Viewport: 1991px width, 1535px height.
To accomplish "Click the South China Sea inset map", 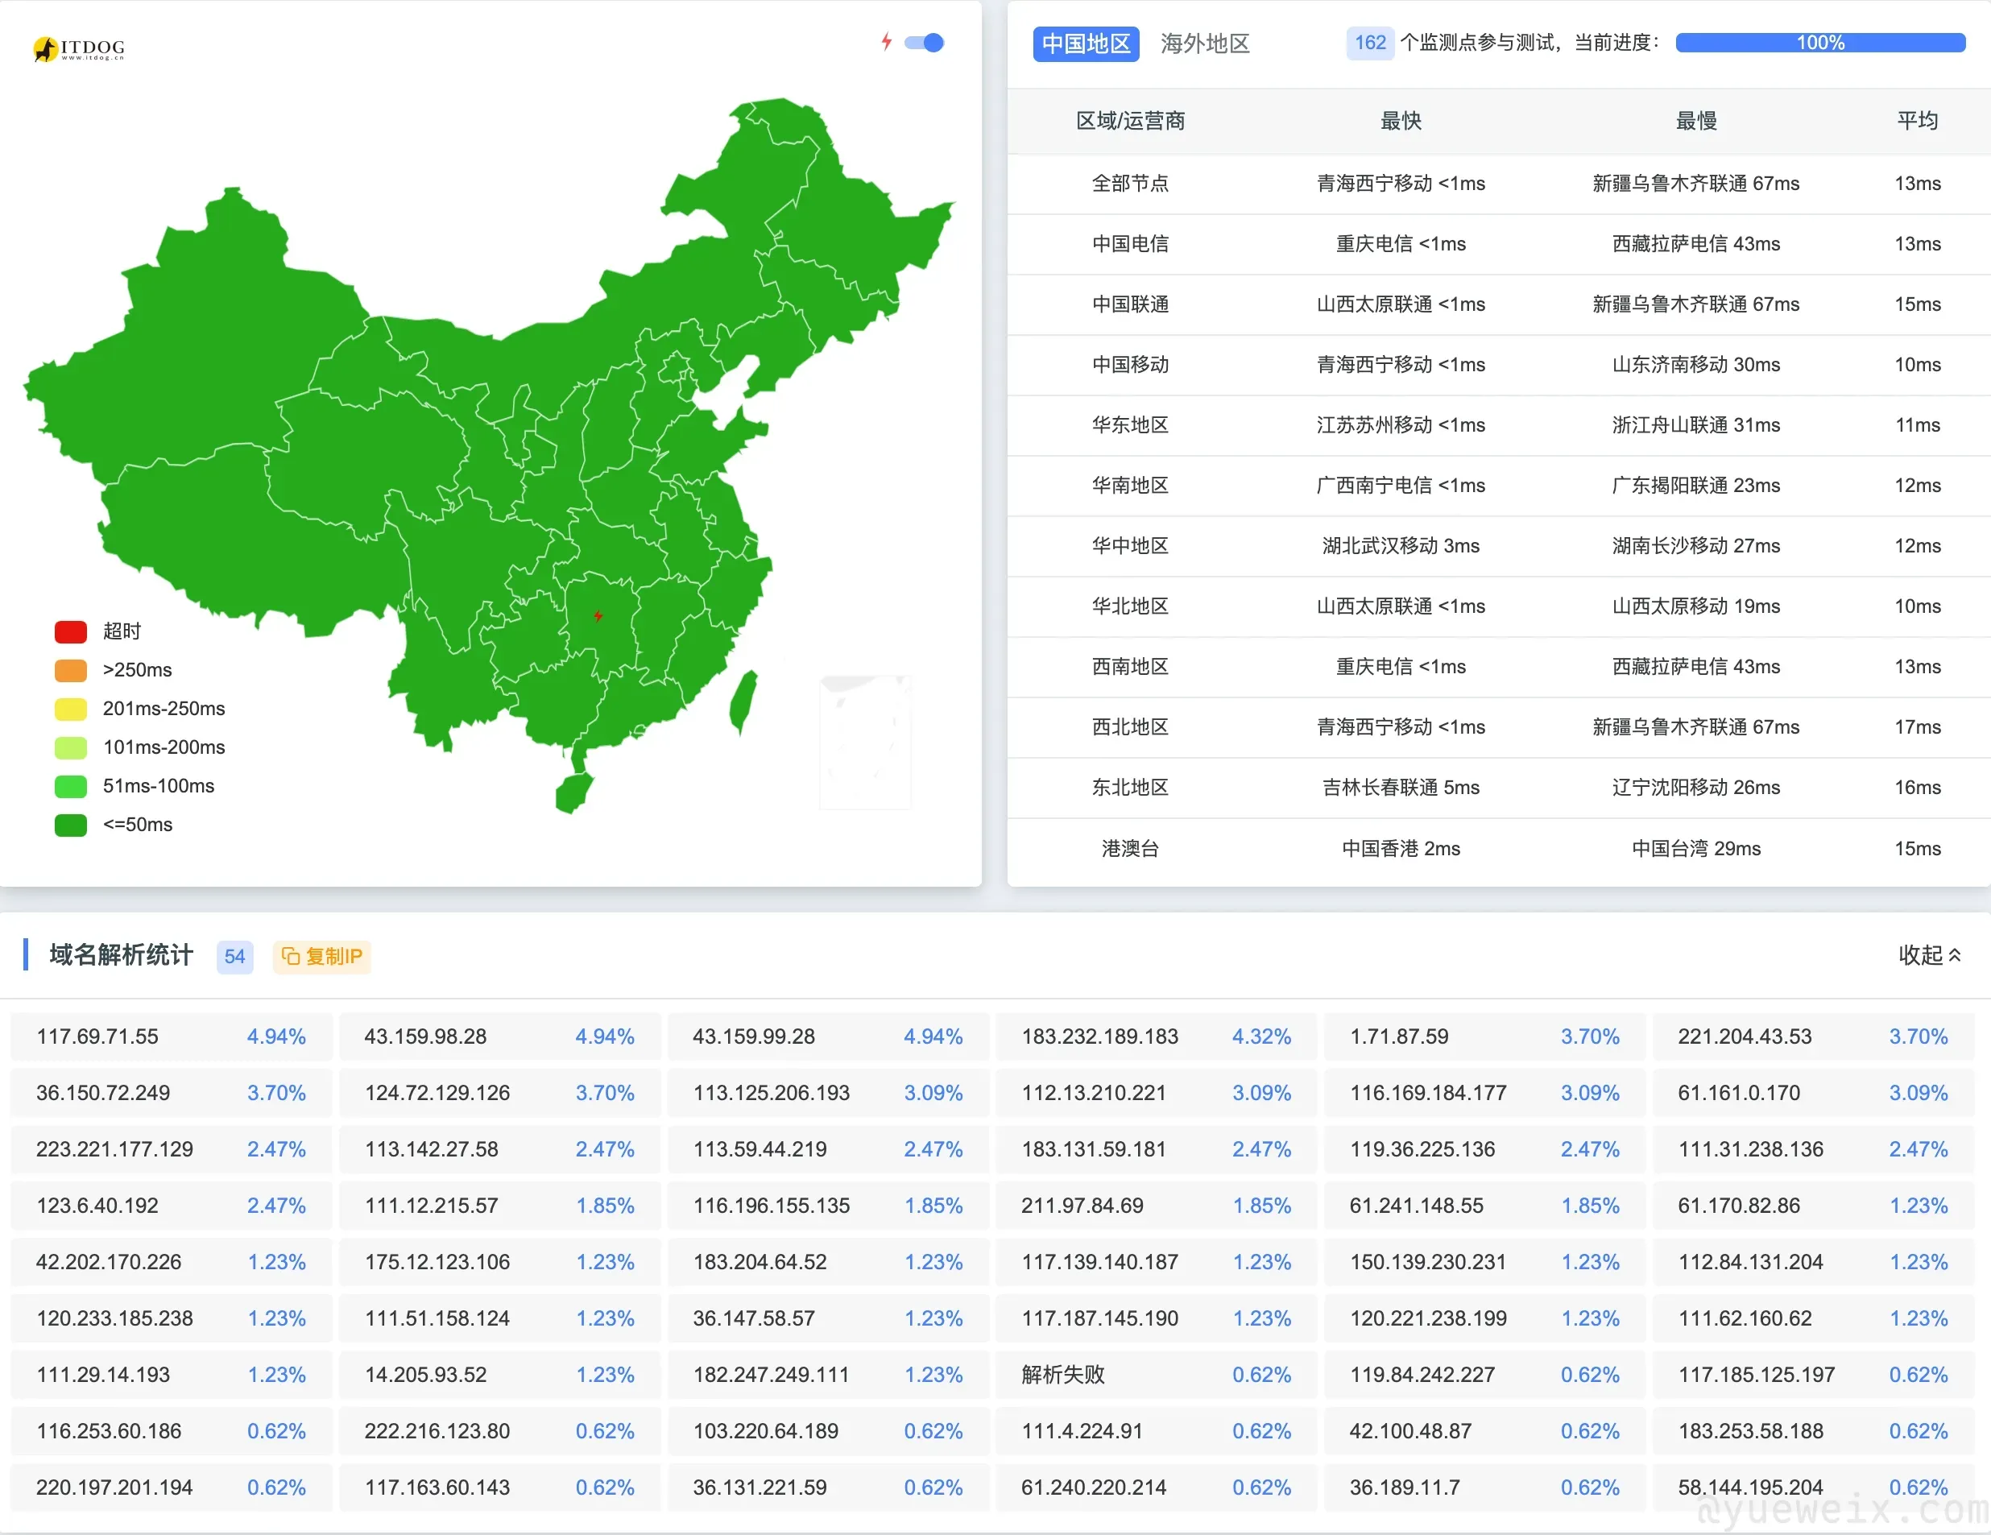I will coord(865,742).
